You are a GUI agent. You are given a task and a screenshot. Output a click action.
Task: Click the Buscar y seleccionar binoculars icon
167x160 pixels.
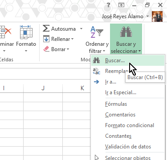coord(126,32)
